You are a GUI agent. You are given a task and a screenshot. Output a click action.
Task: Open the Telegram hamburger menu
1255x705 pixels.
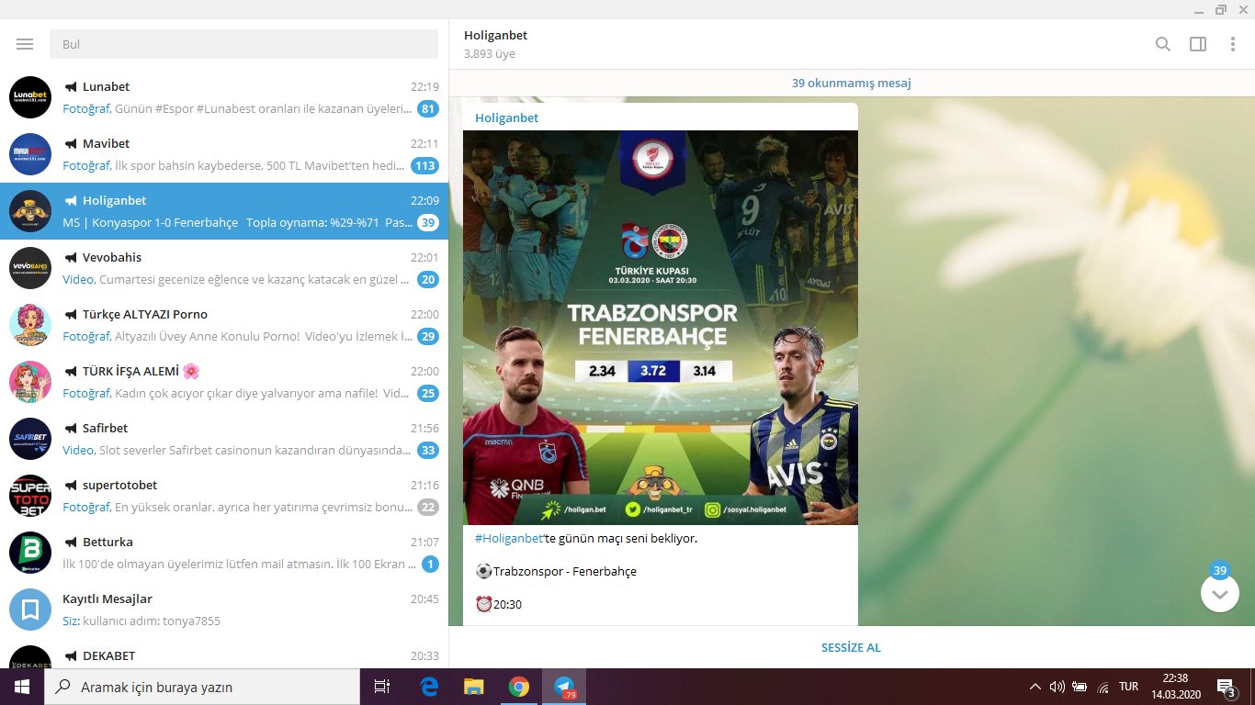(x=25, y=44)
